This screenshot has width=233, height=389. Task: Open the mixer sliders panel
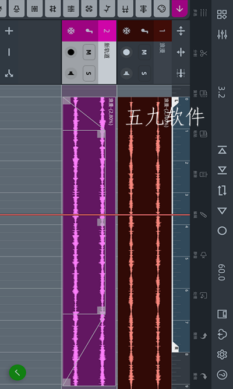pos(222,34)
